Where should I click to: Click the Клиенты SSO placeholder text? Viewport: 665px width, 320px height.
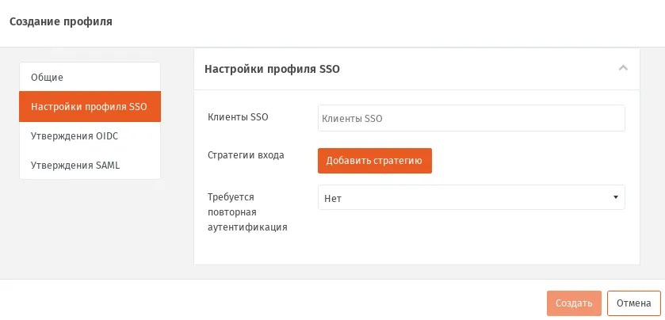tap(352, 119)
